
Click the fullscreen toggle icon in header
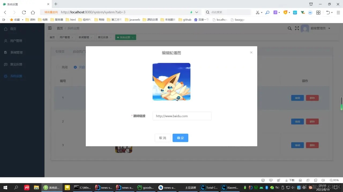point(297,28)
